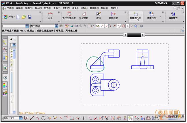Open the RIGHT@1 view dropdown
The image size is (187, 123).
coord(21,118)
